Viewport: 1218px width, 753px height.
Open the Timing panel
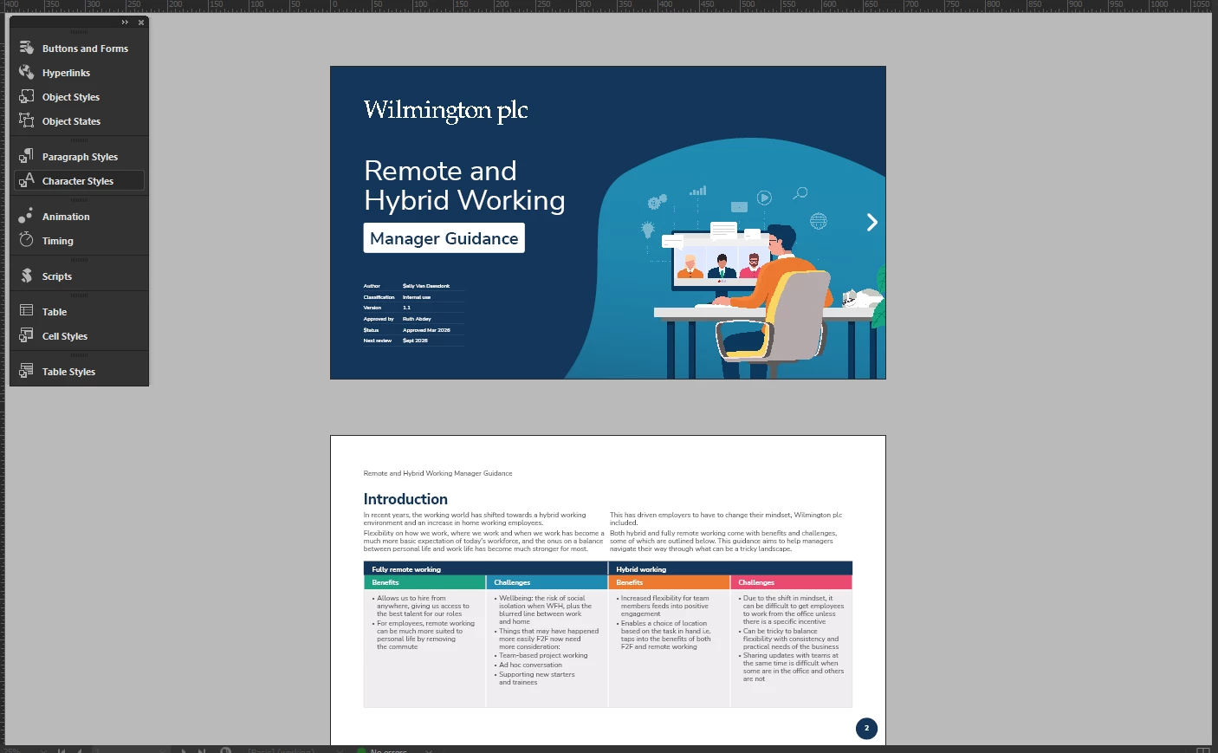79,241
